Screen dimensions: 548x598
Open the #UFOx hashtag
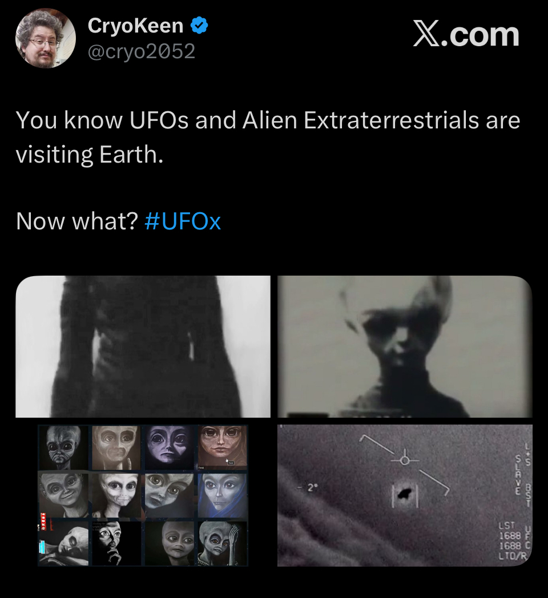pyautogui.click(x=183, y=221)
